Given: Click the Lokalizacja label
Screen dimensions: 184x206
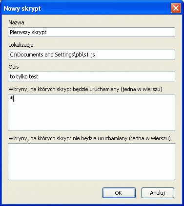Looking at the screenshot, I should tap(21, 45).
